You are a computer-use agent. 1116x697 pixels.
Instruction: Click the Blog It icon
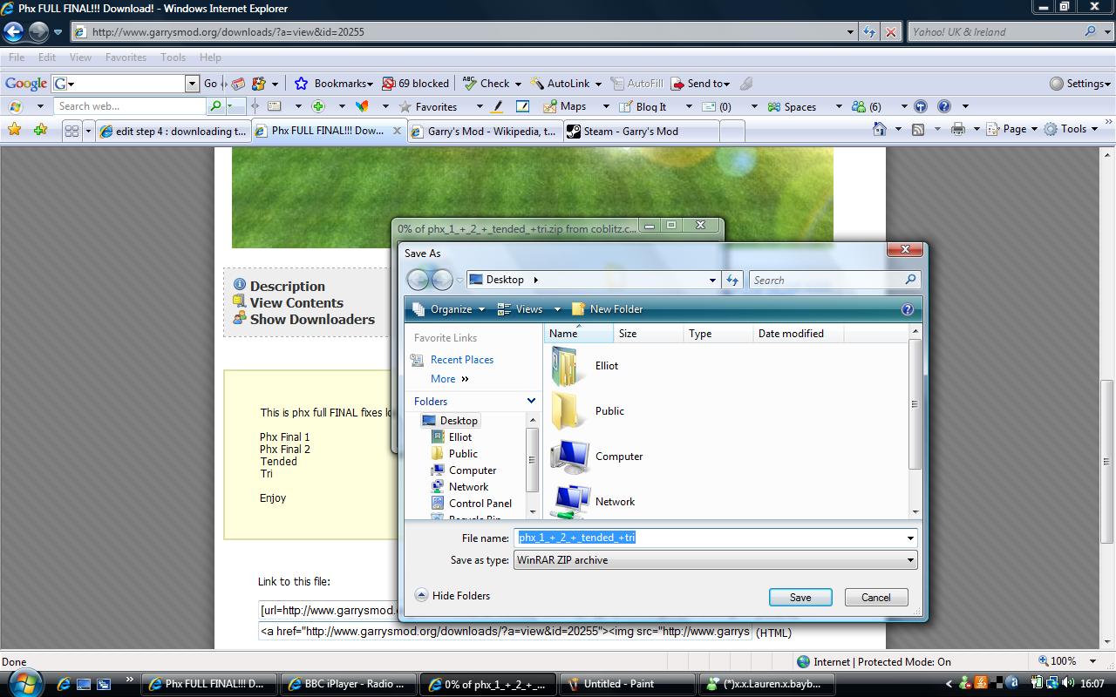click(x=626, y=106)
